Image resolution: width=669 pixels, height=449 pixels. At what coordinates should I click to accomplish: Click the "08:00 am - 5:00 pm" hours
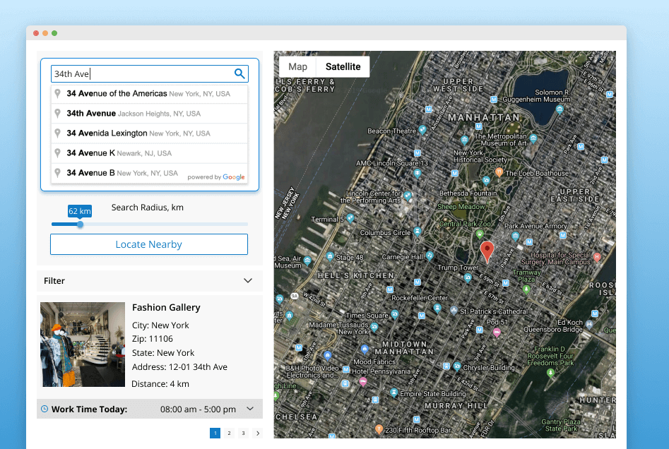(198, 409)
